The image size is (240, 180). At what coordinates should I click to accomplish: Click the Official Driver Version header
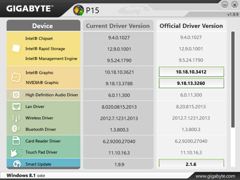click(191, 26)
